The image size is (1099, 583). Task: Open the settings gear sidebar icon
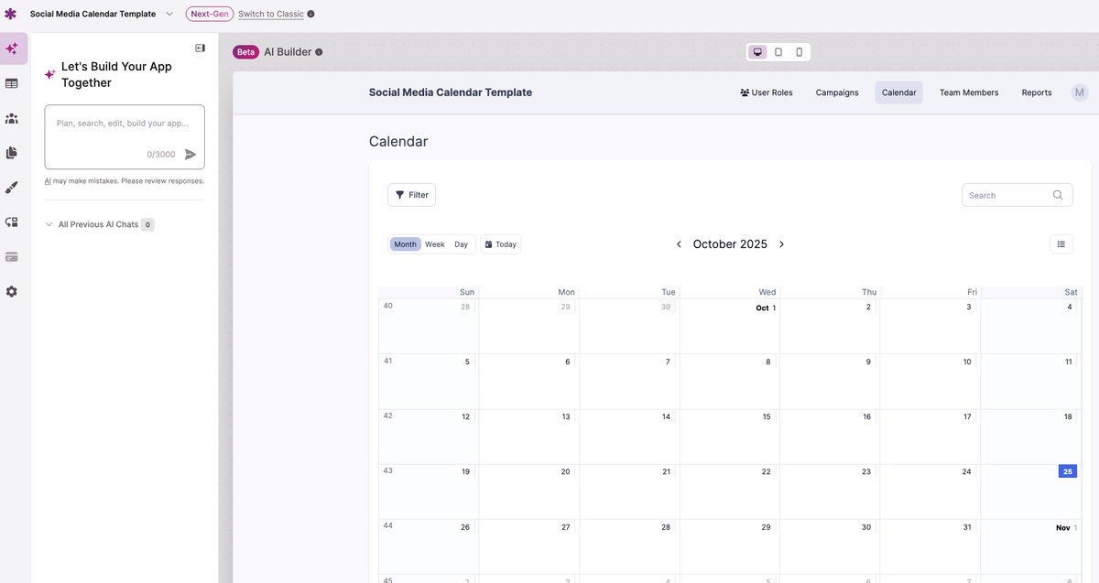(12, 291)
